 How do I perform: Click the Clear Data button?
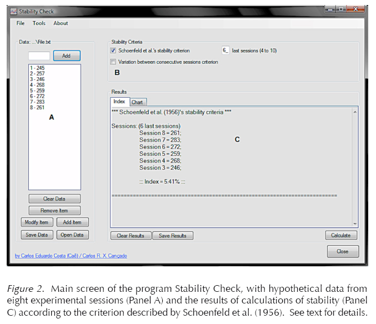click(54, 199)
